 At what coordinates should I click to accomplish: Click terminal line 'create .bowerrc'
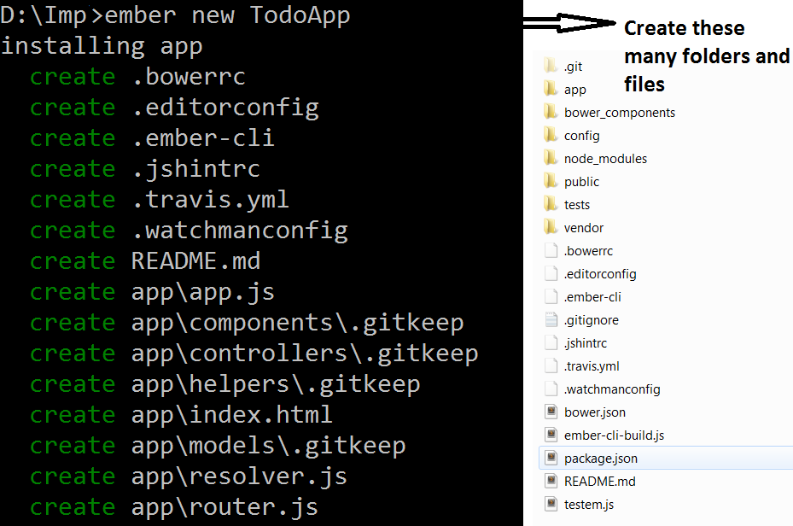(137, 77)
